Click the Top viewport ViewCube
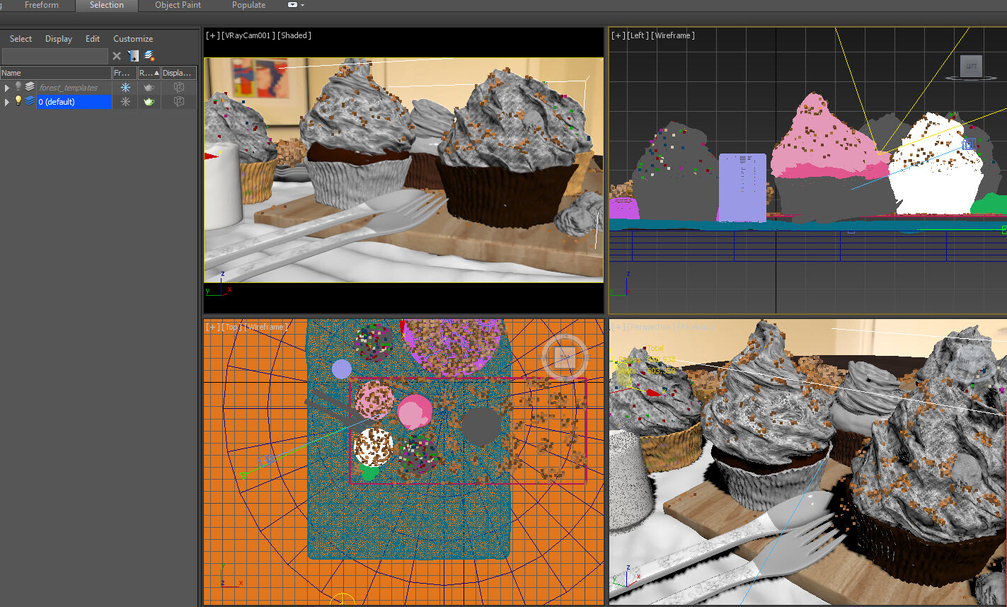The height and width of the screenshot is (607, 1007). [564, 358]
